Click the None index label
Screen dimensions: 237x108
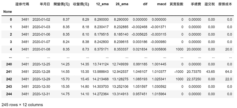tap(8, 12)
